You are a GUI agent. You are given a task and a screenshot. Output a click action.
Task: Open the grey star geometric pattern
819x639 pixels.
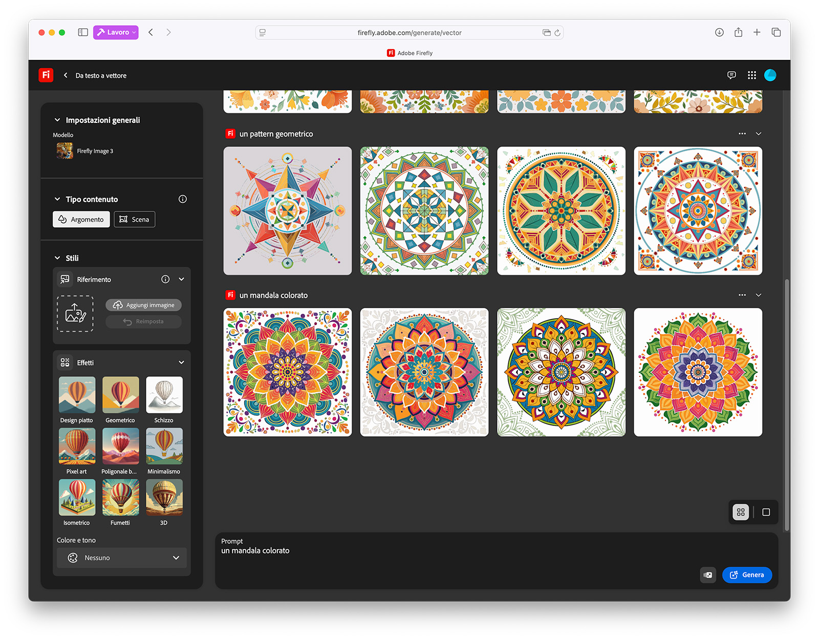288,211
